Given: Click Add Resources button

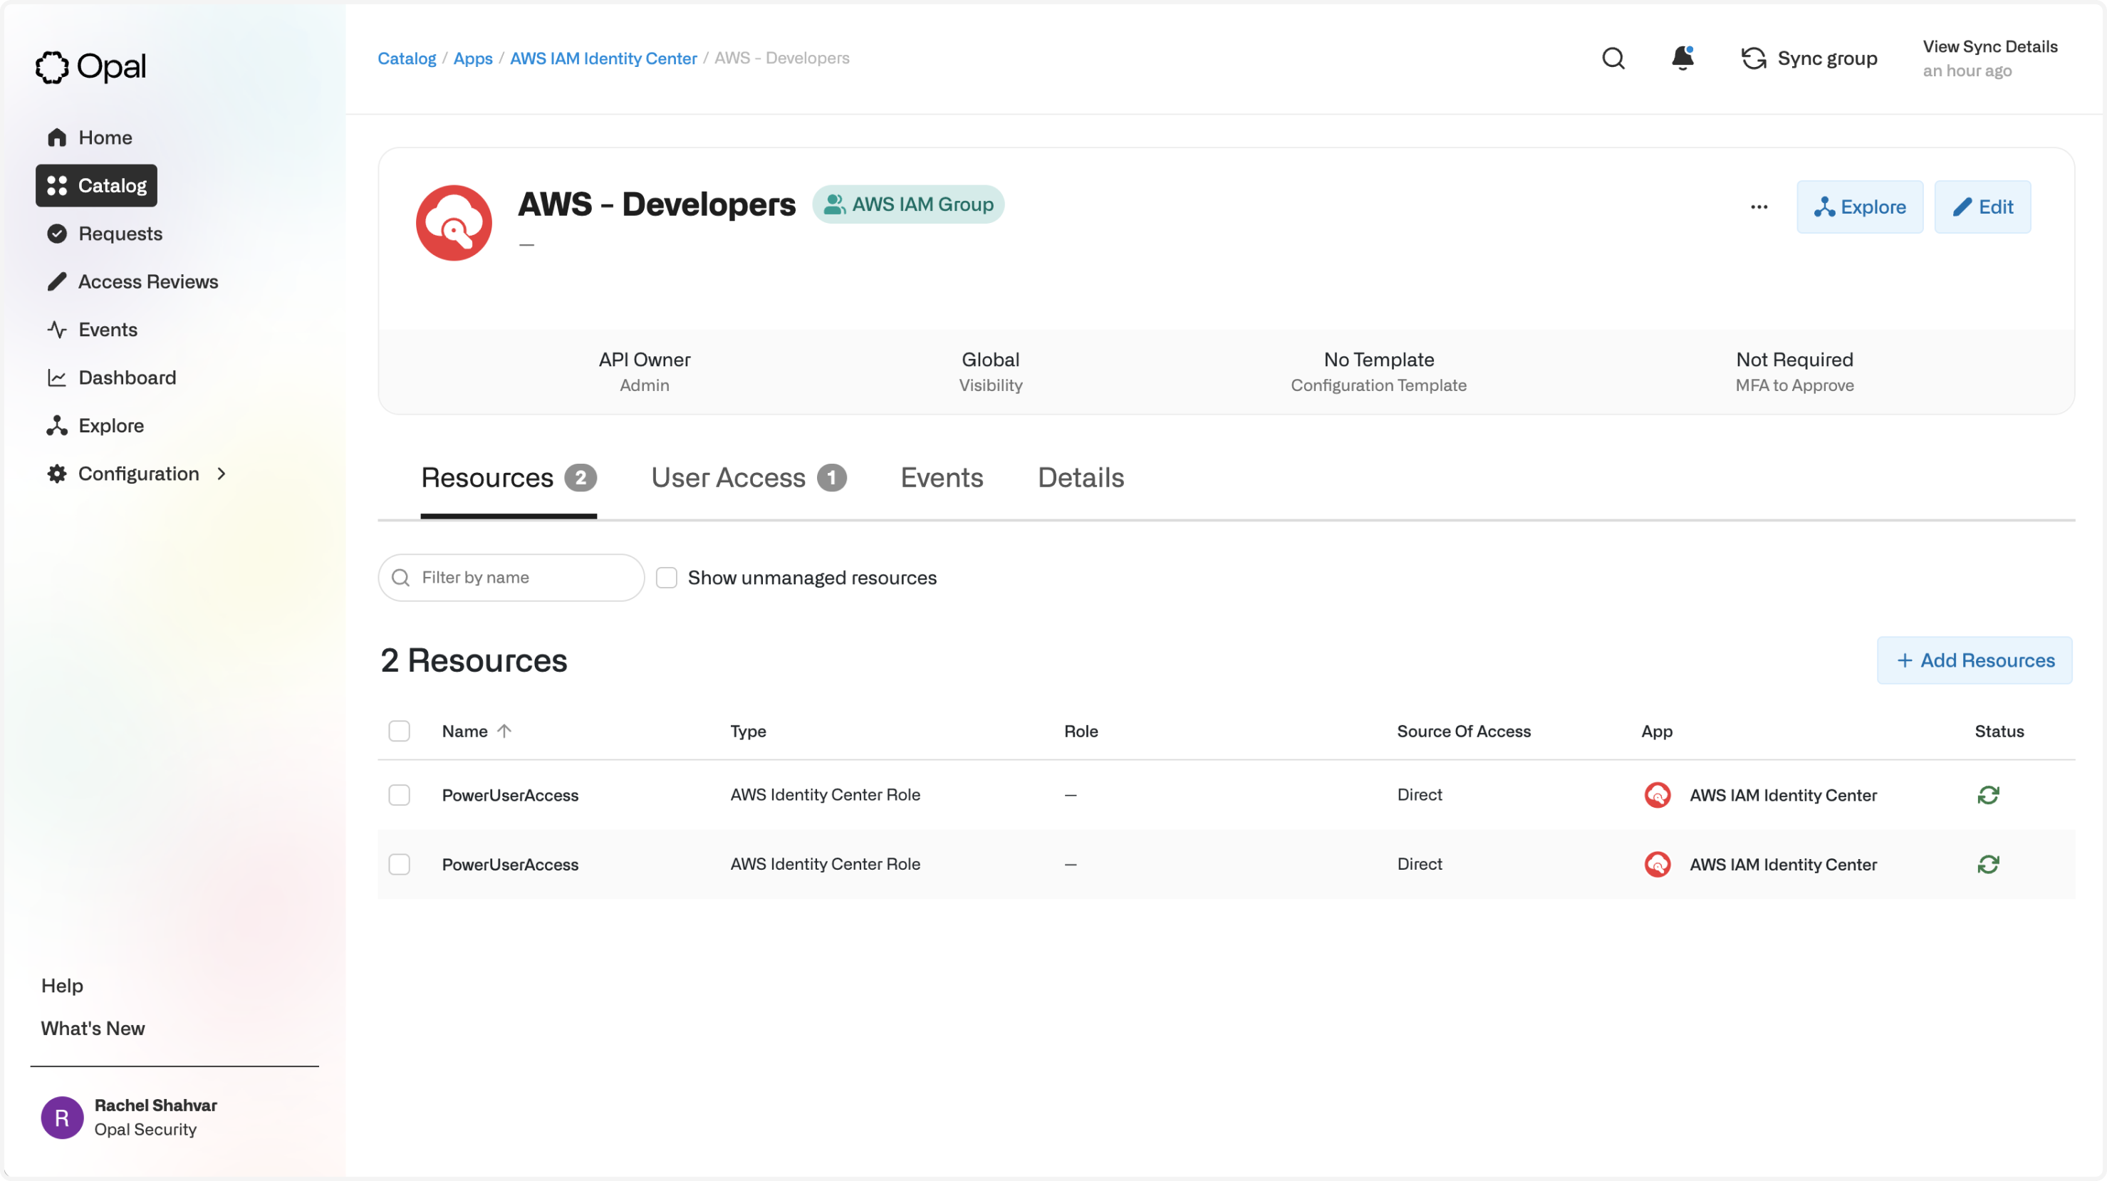Looking at the screenshot, I should (1974, 660).
